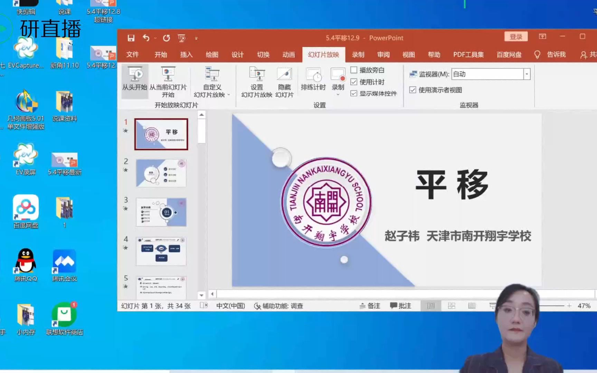Switch to Reading view icon
This screenshot has height=373, width=597.
click(x=472, y=306)
